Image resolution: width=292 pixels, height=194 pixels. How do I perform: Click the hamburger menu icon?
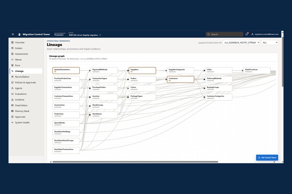[x=13, y=34]
